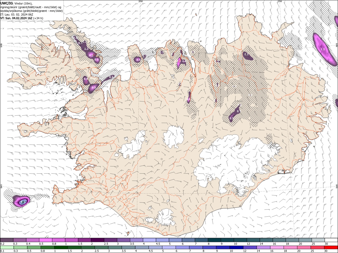Click the blue-centered precipitation cell southwest of Reykjanes
Image resolution: width=338 pixels, height=253 pixels.
tap(22, 201)
